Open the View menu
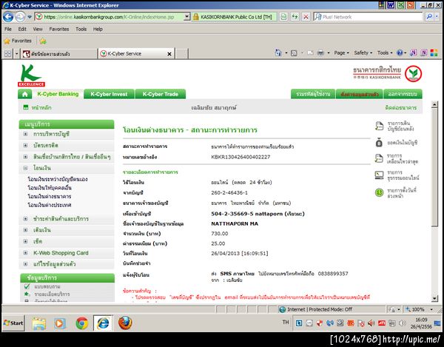Image resolution: width=444 pixels, height=347 pixels. (38, 29)
